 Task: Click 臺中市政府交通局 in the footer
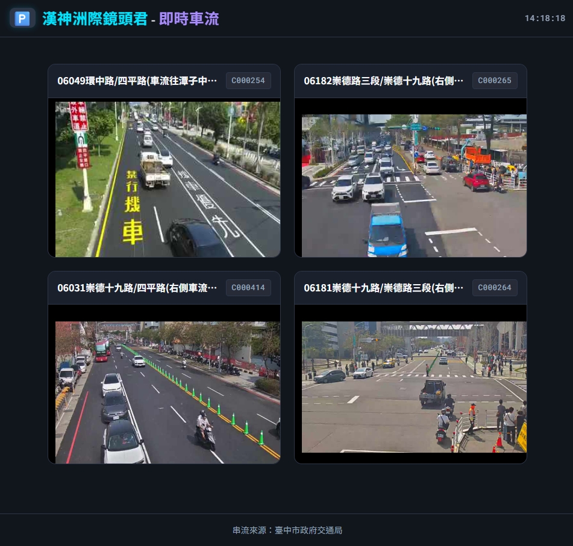coord(308,530)
